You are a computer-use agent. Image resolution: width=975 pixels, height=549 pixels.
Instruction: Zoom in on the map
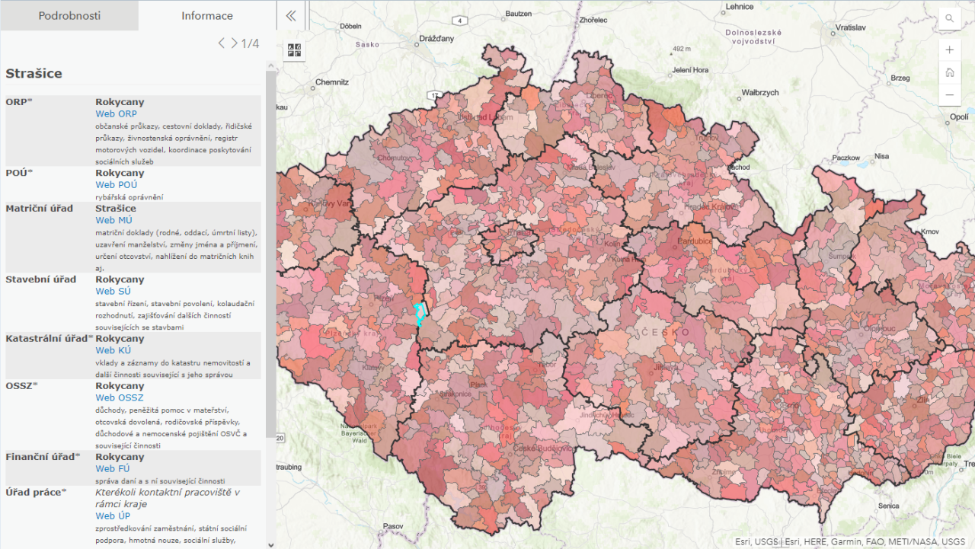(x=949, y=50)
